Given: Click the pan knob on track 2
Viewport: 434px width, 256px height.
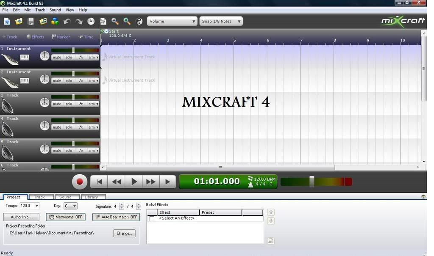Looking at the screenshot, I should coord(45,80).
